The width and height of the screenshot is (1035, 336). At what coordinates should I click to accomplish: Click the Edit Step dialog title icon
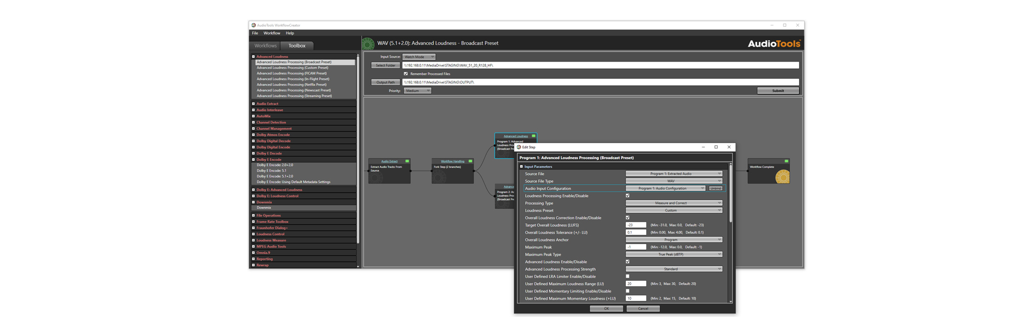519,147
